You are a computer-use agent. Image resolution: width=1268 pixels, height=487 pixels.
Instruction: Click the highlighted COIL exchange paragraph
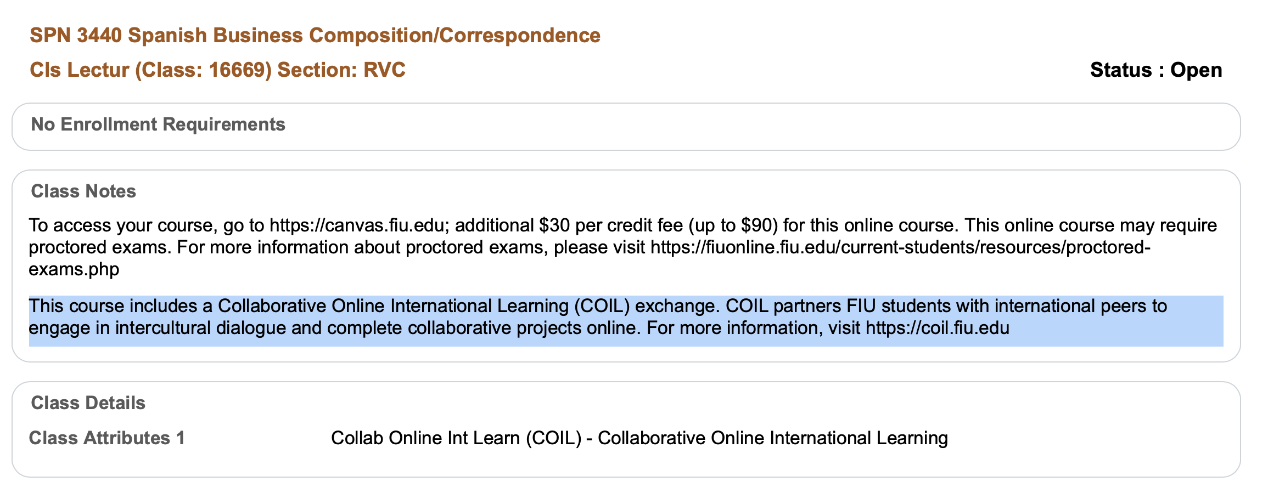[626, 320]
